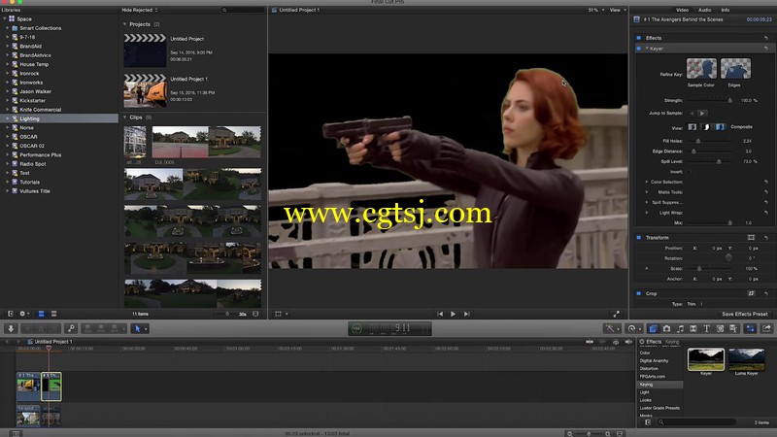This screenshot has height=437, width=777.
Task: Select the Sample Color refine key tool
Action: coord(701,68)
